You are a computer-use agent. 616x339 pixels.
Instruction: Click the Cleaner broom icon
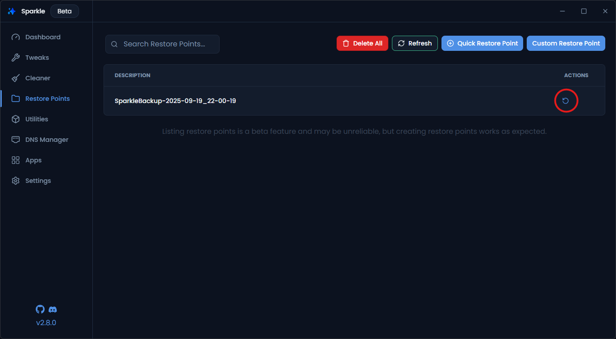click(16, 78)
